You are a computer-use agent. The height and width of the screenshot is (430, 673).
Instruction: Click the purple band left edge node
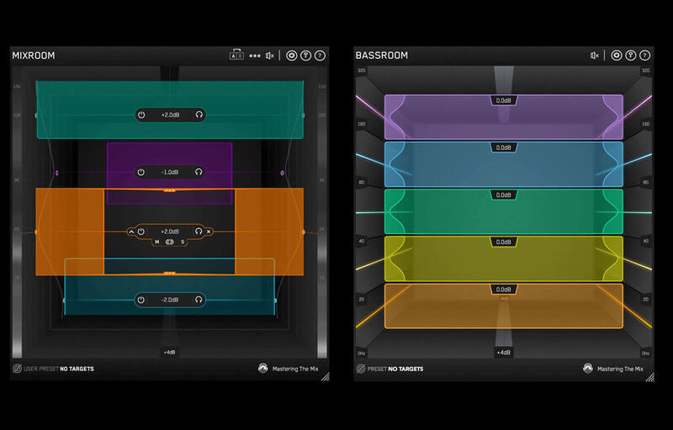(57, 173)
